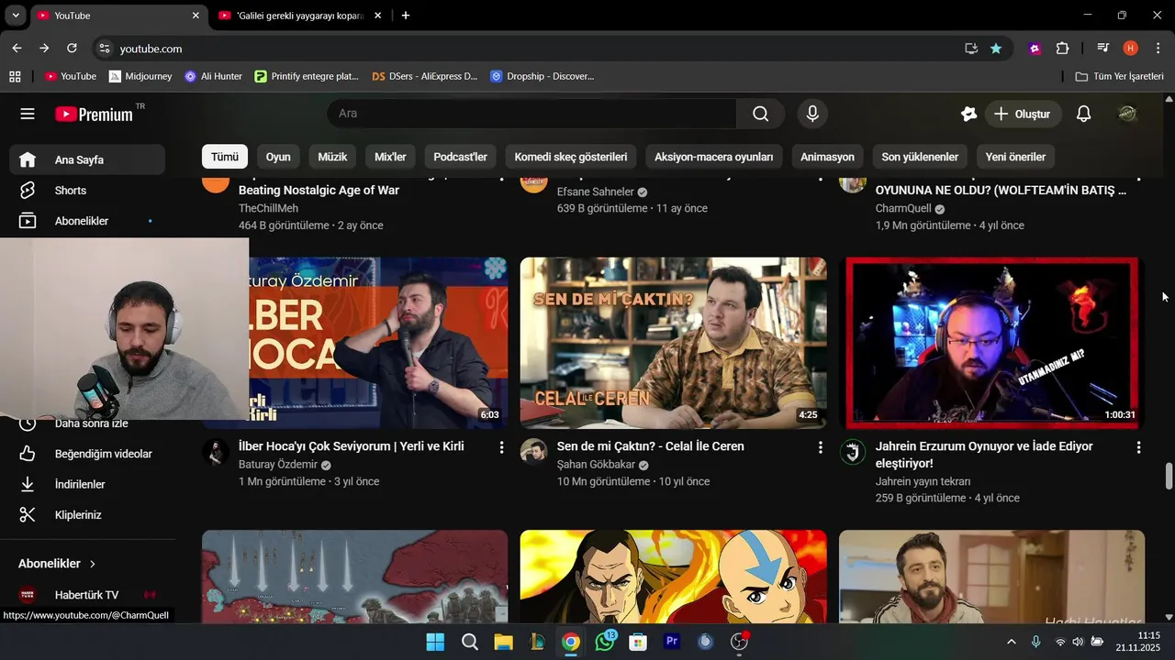Open Chrome tab search dropdown
The width and height of the screenshot is (1175, 660).
coord(16,16)
